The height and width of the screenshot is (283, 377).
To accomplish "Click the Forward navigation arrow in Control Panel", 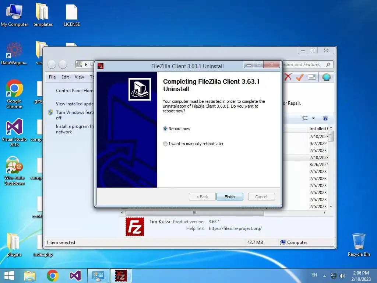I will click(63, 64).
